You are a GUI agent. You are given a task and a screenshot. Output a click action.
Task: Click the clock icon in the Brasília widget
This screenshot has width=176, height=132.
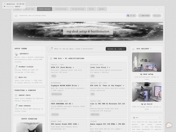click(x=5, y=4)
